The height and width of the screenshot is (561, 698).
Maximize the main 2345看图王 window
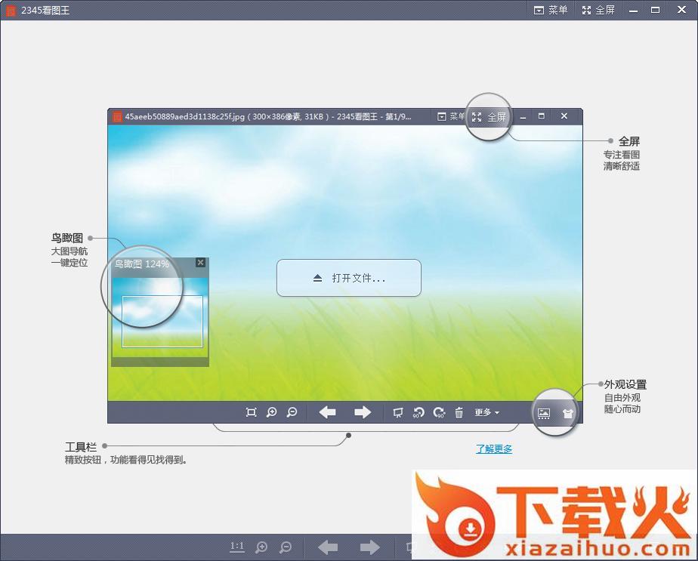pyautogui.click(x=655, y=10)
